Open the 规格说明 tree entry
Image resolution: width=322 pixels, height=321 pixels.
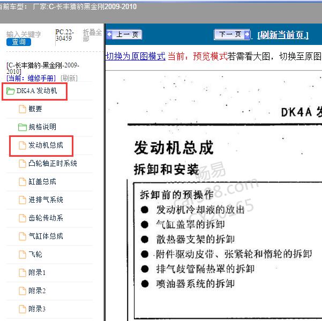[42, 127]
